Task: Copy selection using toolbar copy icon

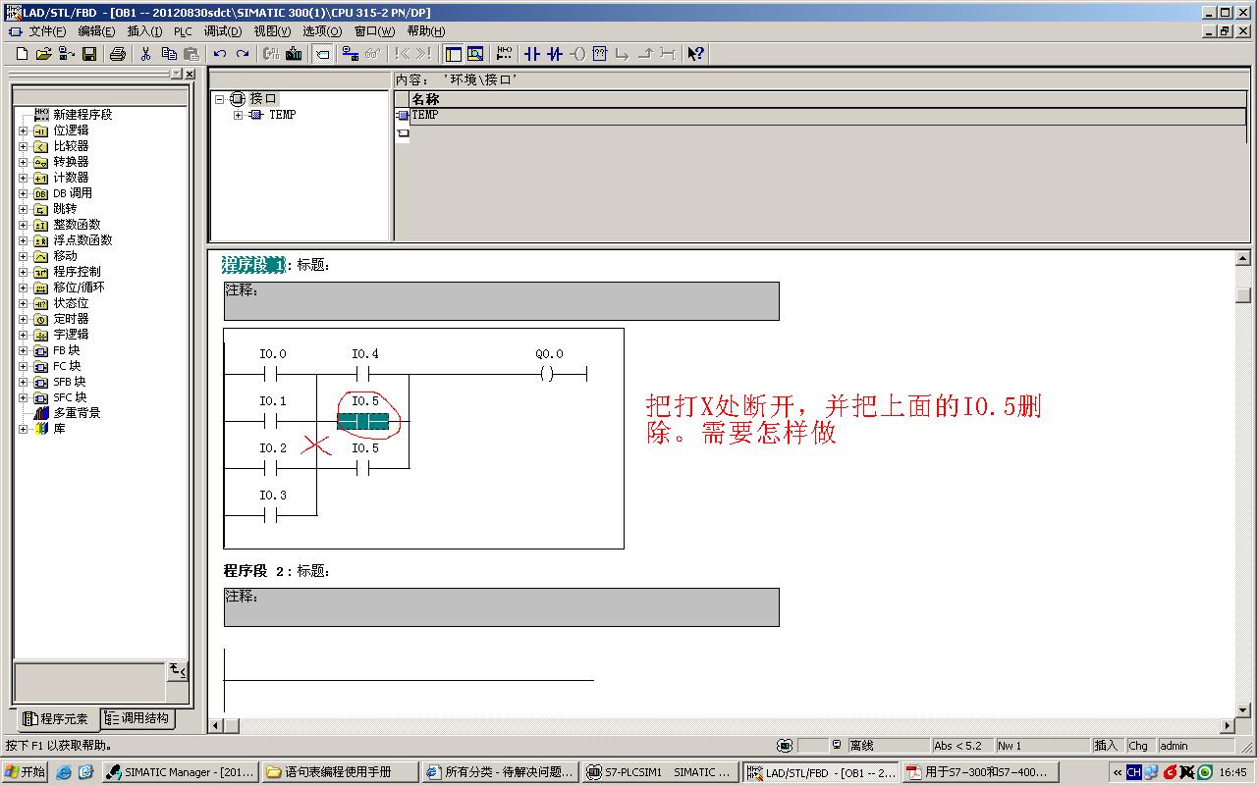Action: 169,54
